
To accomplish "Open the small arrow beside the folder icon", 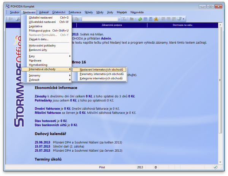I will point(136,19).
